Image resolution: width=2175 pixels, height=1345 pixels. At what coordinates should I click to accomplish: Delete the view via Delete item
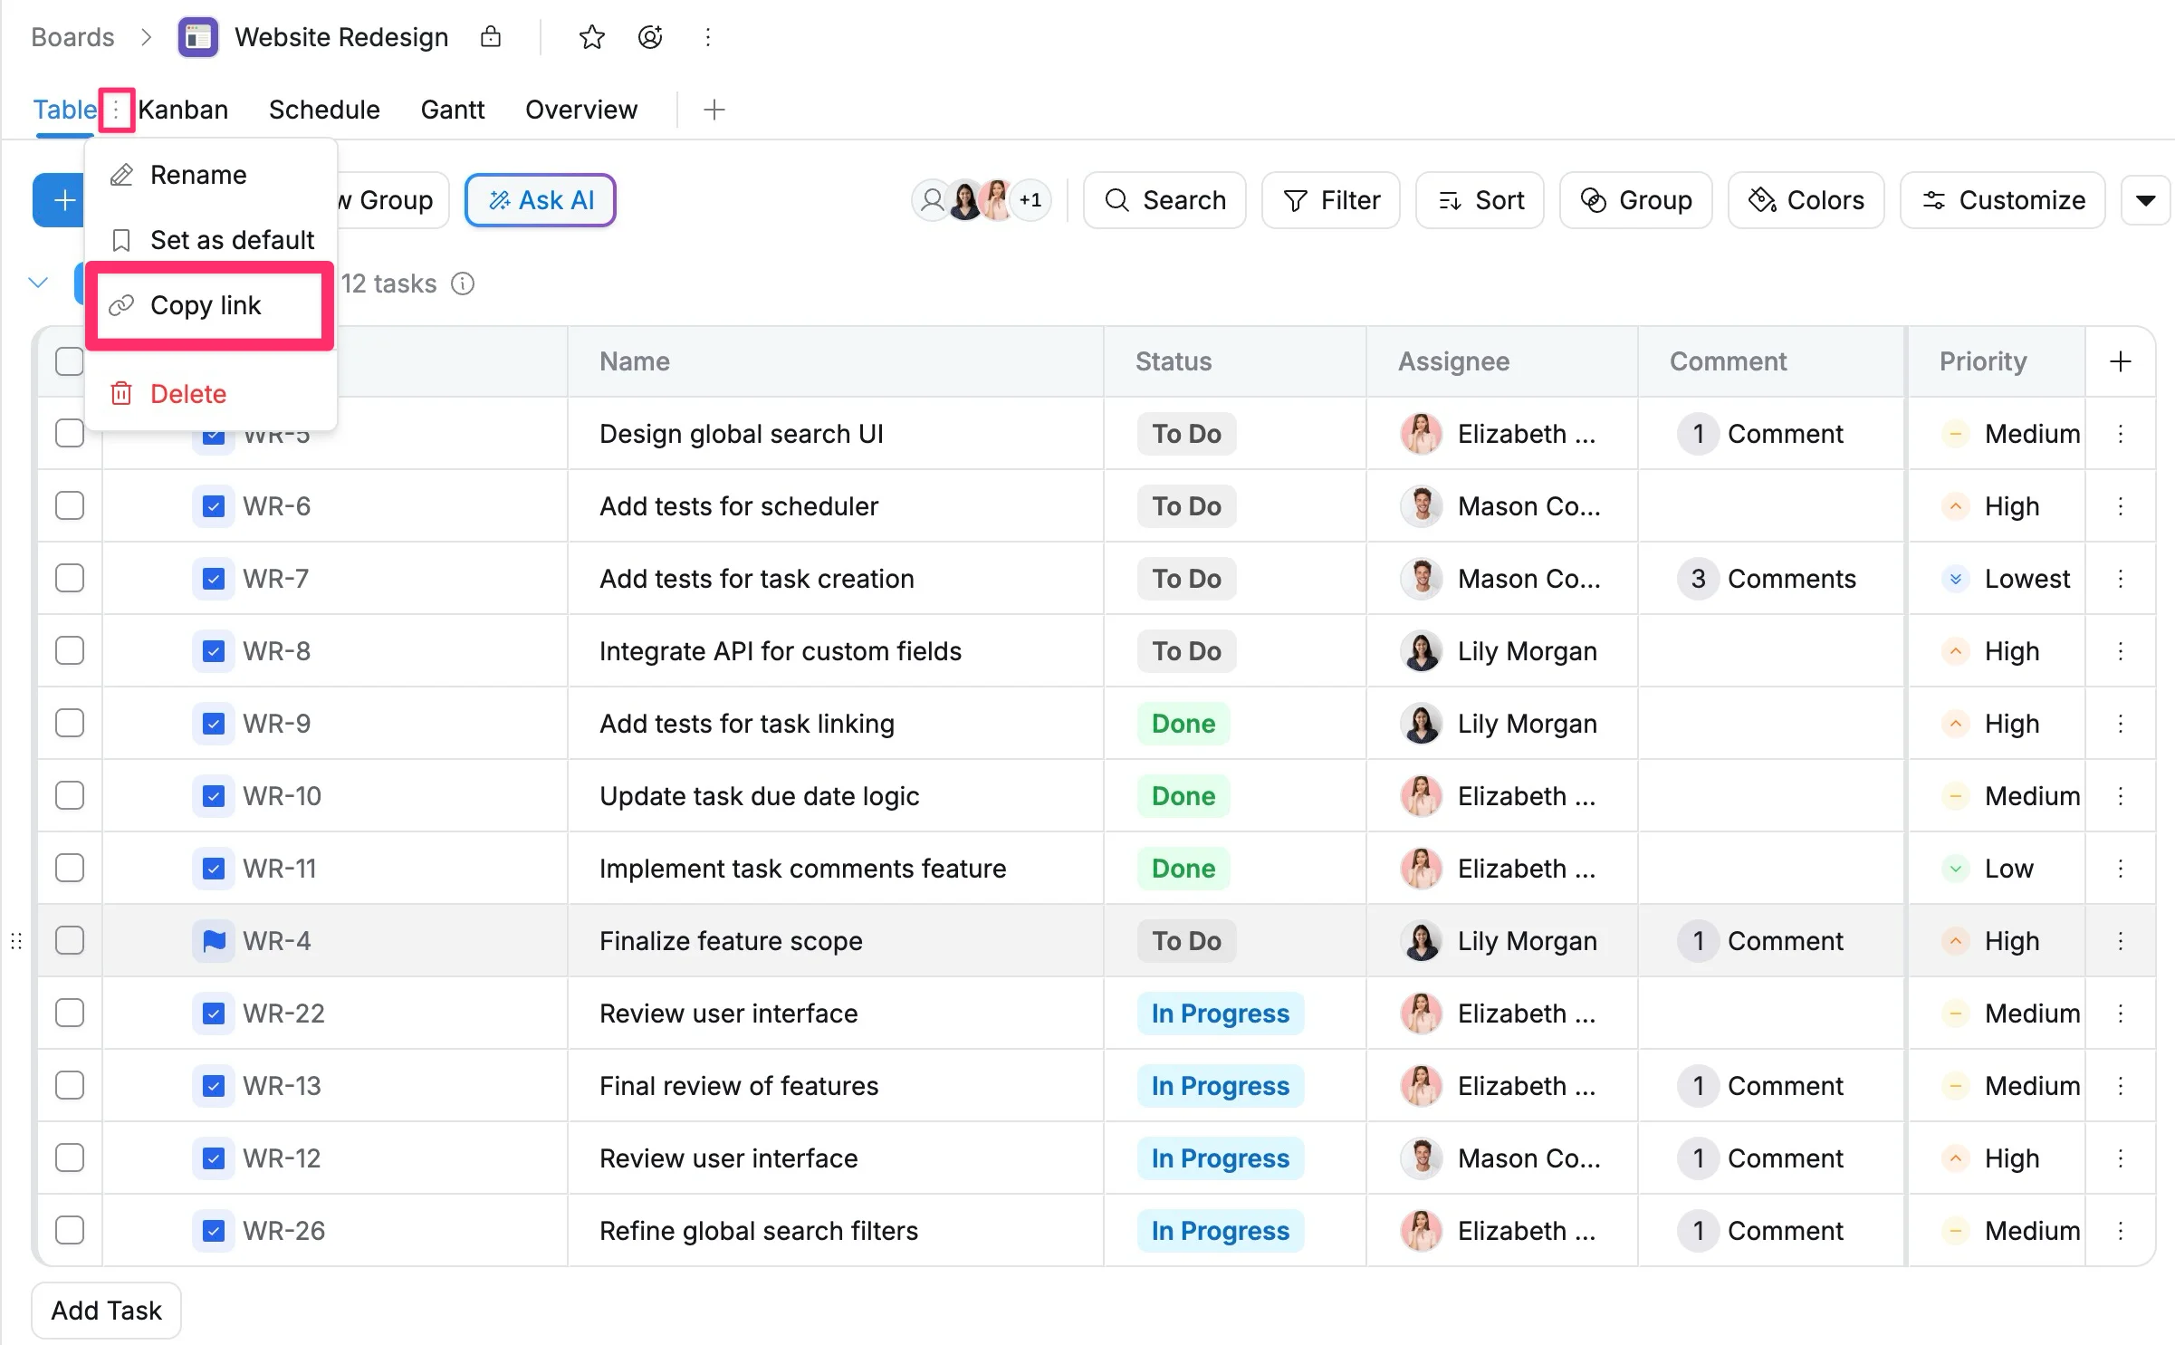tap(211, 394)
